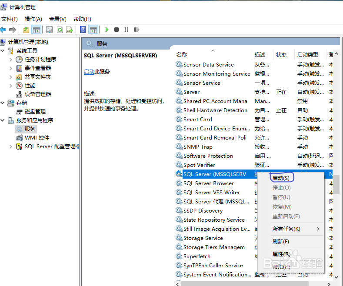Open the 帮助(H) menu

point(82,19)
